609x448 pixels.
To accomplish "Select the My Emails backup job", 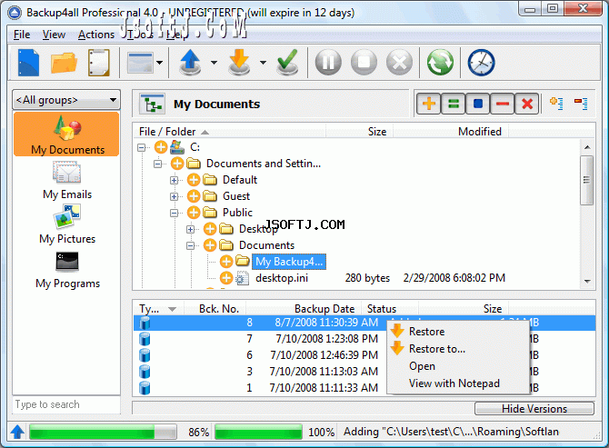I will (66, 180).
